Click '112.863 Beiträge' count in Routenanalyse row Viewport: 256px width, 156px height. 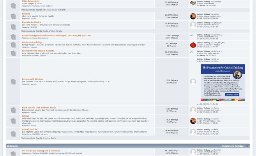pyautogui.click(x=171, y=35)
